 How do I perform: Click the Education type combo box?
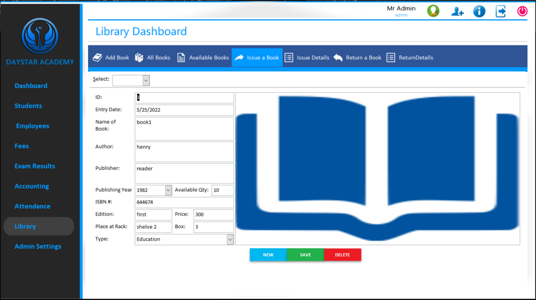pyautogui.click(x=184, y=239)
